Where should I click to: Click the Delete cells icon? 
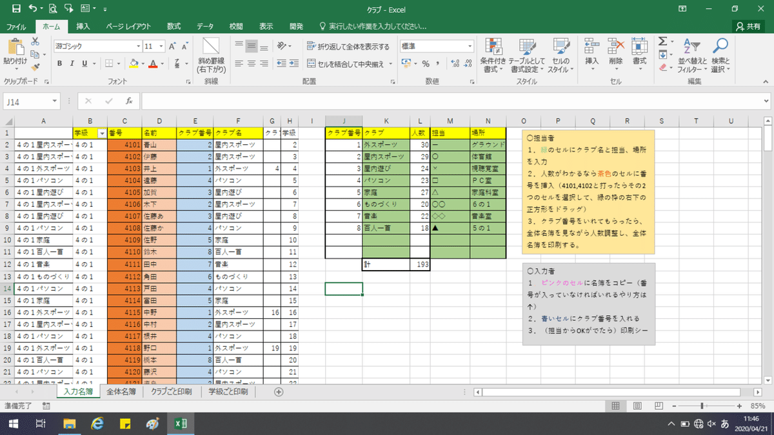615,46
